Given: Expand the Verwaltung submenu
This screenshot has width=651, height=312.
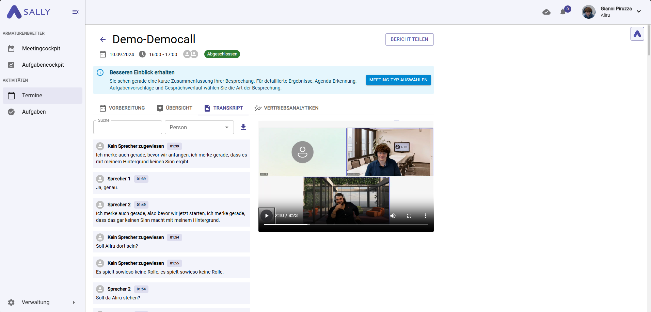Looking at the screenshot, I should click(74, 302).
